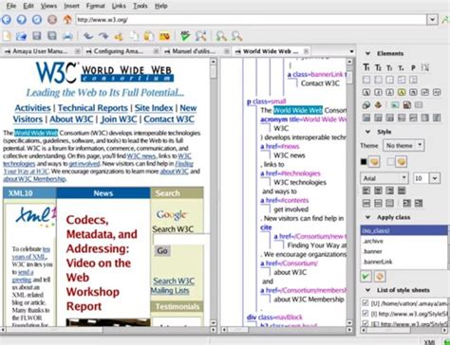Click the open folder icon in the toolbar

coord(21,36)
